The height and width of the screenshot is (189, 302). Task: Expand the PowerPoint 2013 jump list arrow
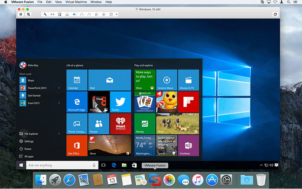pos(59,88)
